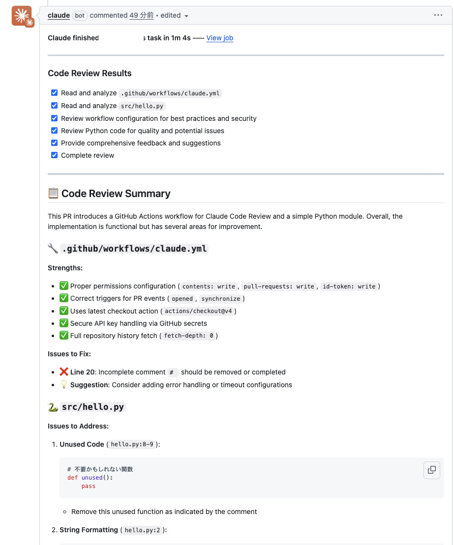Toggle the Review Python code for quality checkbox
The image size is (454, 545).
(x=54, y=130)
